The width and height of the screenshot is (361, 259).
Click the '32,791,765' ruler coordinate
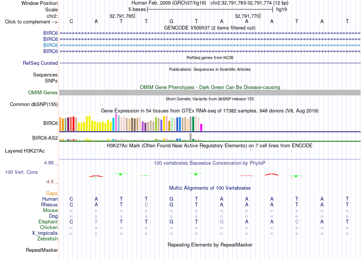click(122, 16)
